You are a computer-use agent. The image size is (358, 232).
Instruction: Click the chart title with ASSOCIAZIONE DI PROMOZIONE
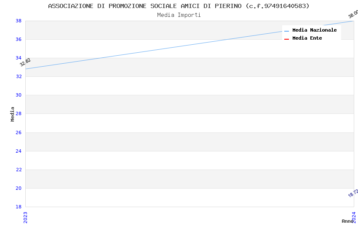click(x=179, y=6)
